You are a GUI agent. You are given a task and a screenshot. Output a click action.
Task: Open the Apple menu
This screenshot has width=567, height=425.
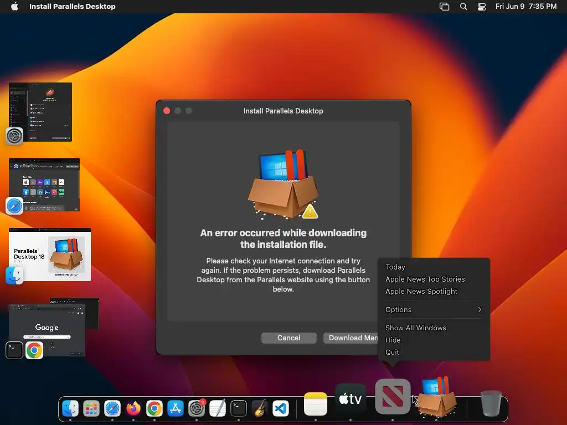[14, 7]
